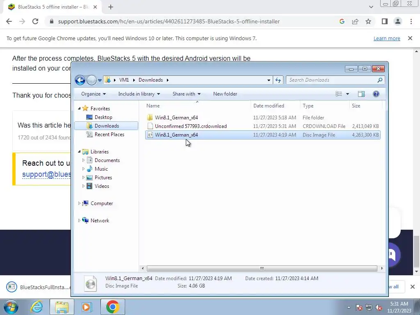Click the muted volume icon in system tray
This screenshot has height=315, width=420.
tap(379, 308)
